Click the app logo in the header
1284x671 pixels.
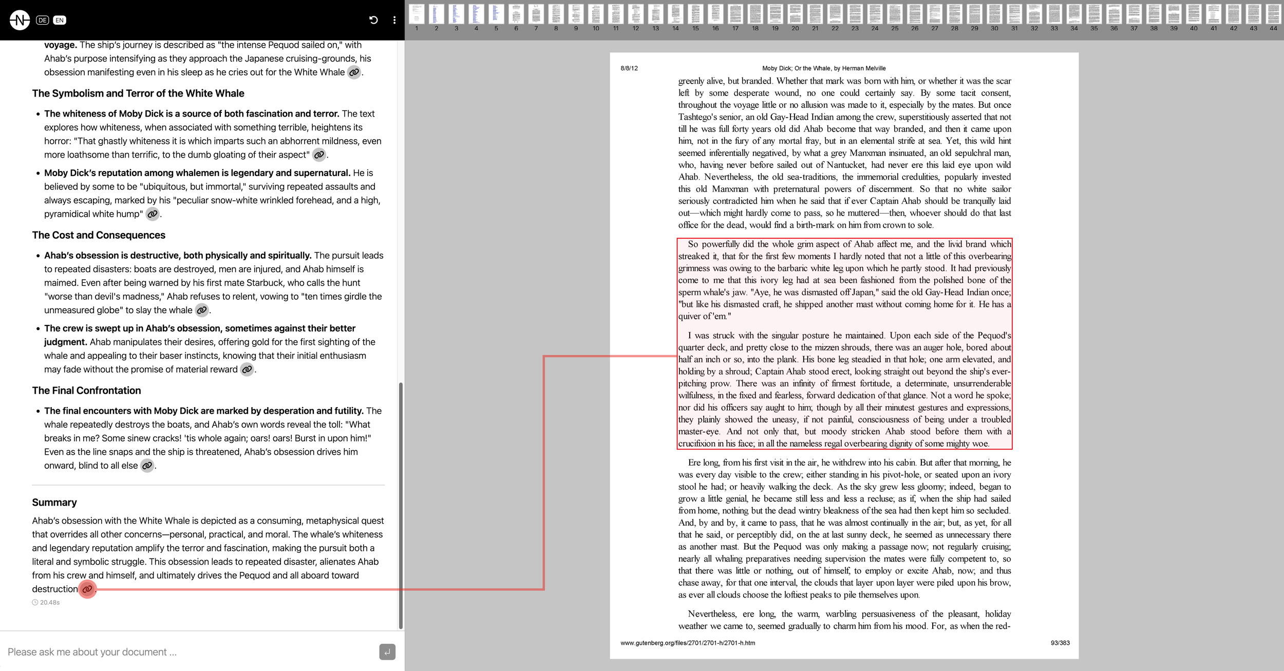pyautogui.click(x=20, y=20)
